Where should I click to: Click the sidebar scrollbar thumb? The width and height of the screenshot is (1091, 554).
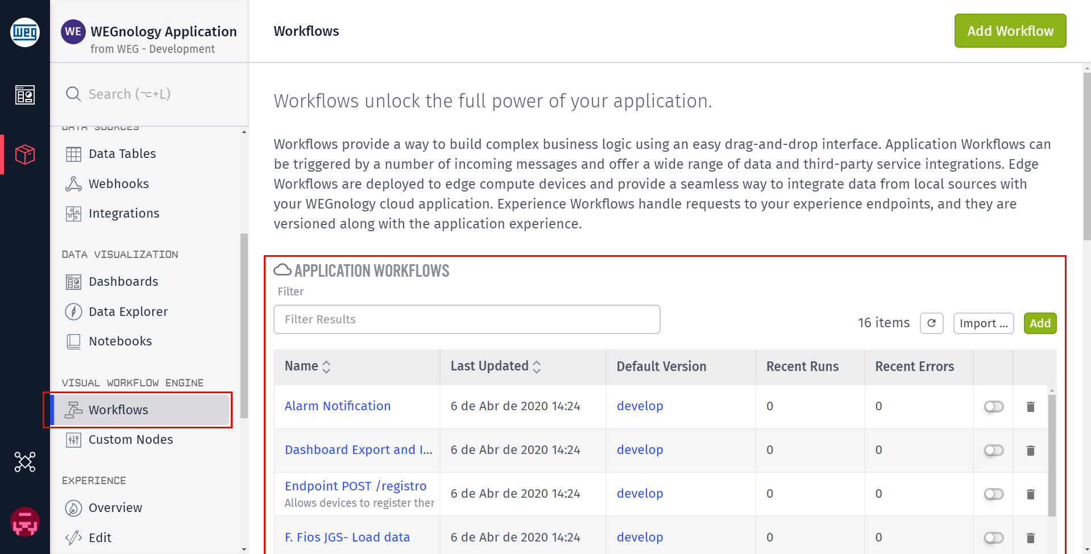pyautogui.click(x=244, y=326)
